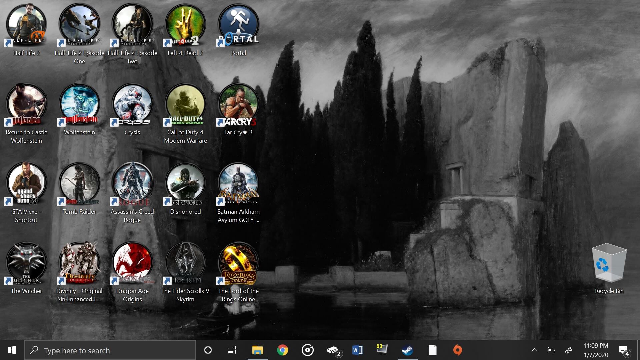The image size is (640, 360).
Task: Show hidden system tray icons
Action: click(x=534, y=350)
